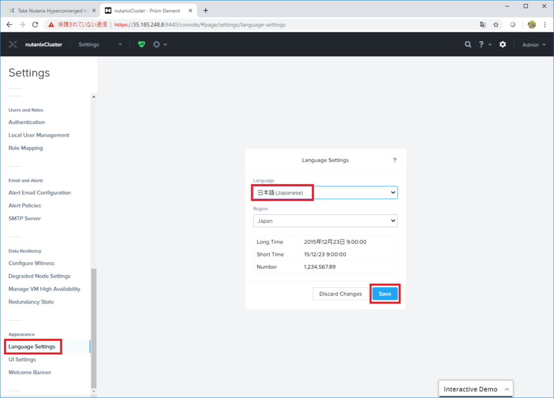This screenshot has height=398, width=554.
Task: Click the browser forward arrow
Action: (x=22, y=25)
